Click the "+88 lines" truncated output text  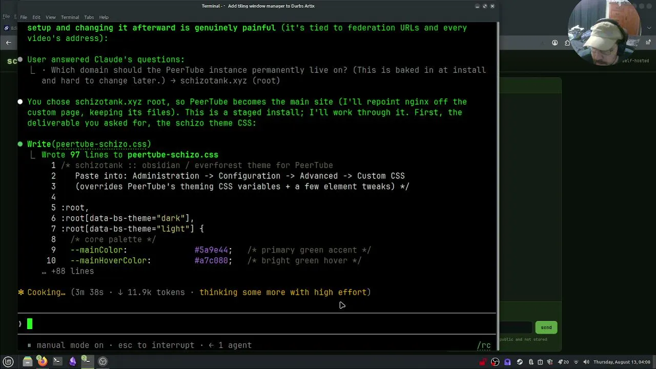click(x=72, y=271)
